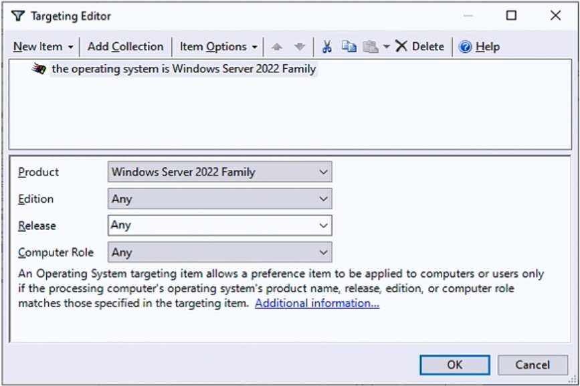Click the Cancel button
Viewport: 580px width, 386px height.
coord(533,365)
